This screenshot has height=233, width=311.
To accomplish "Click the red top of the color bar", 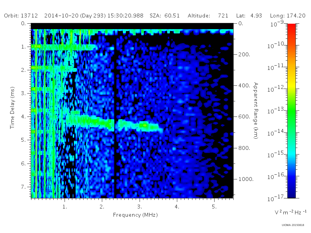I will click(x=291, y=27).
